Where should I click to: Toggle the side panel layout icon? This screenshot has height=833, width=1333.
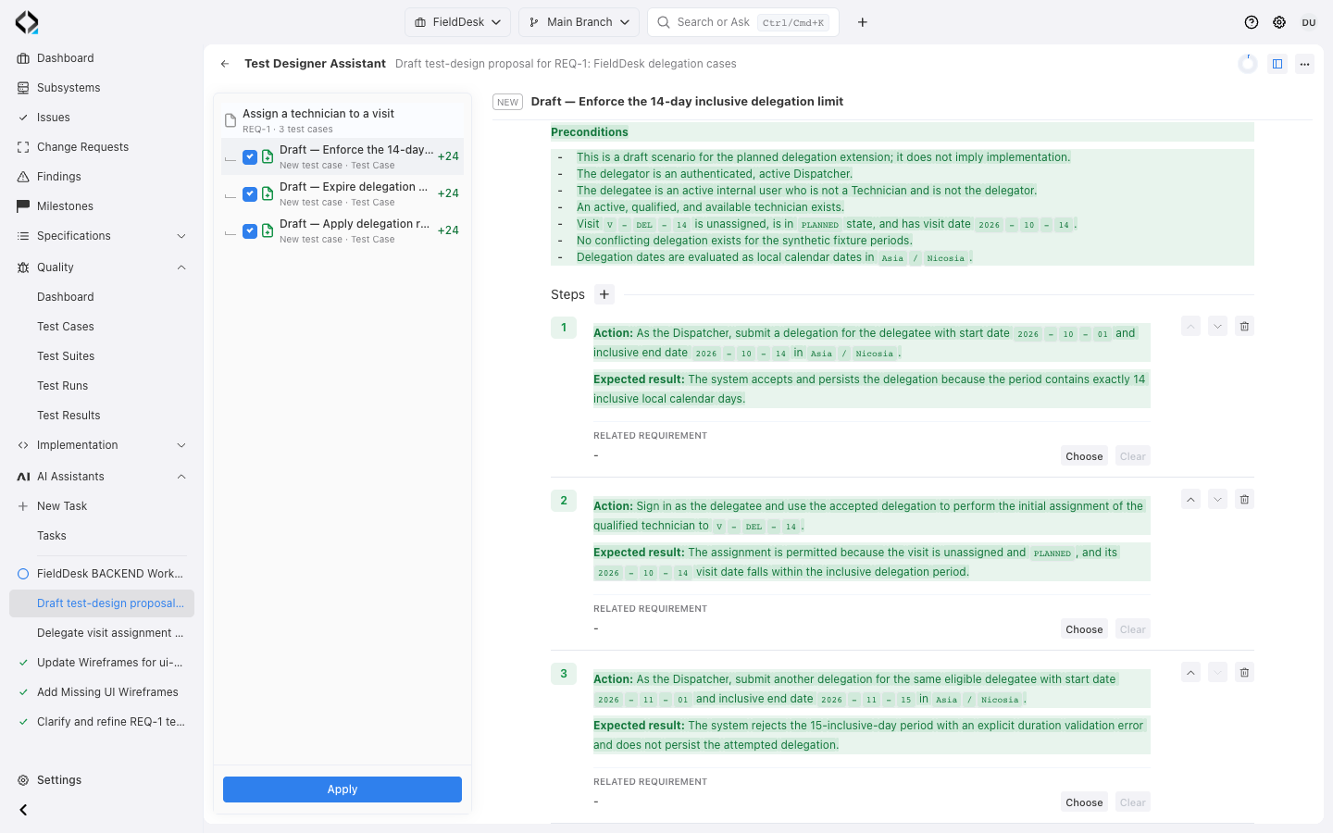coord(1277,64)
